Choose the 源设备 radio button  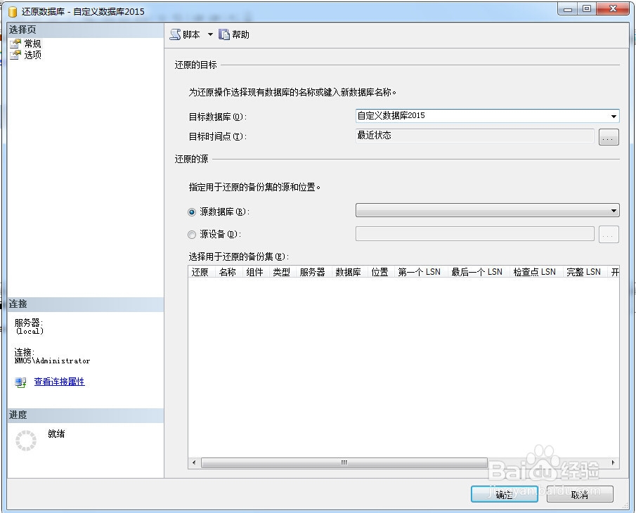coord(192,235)
